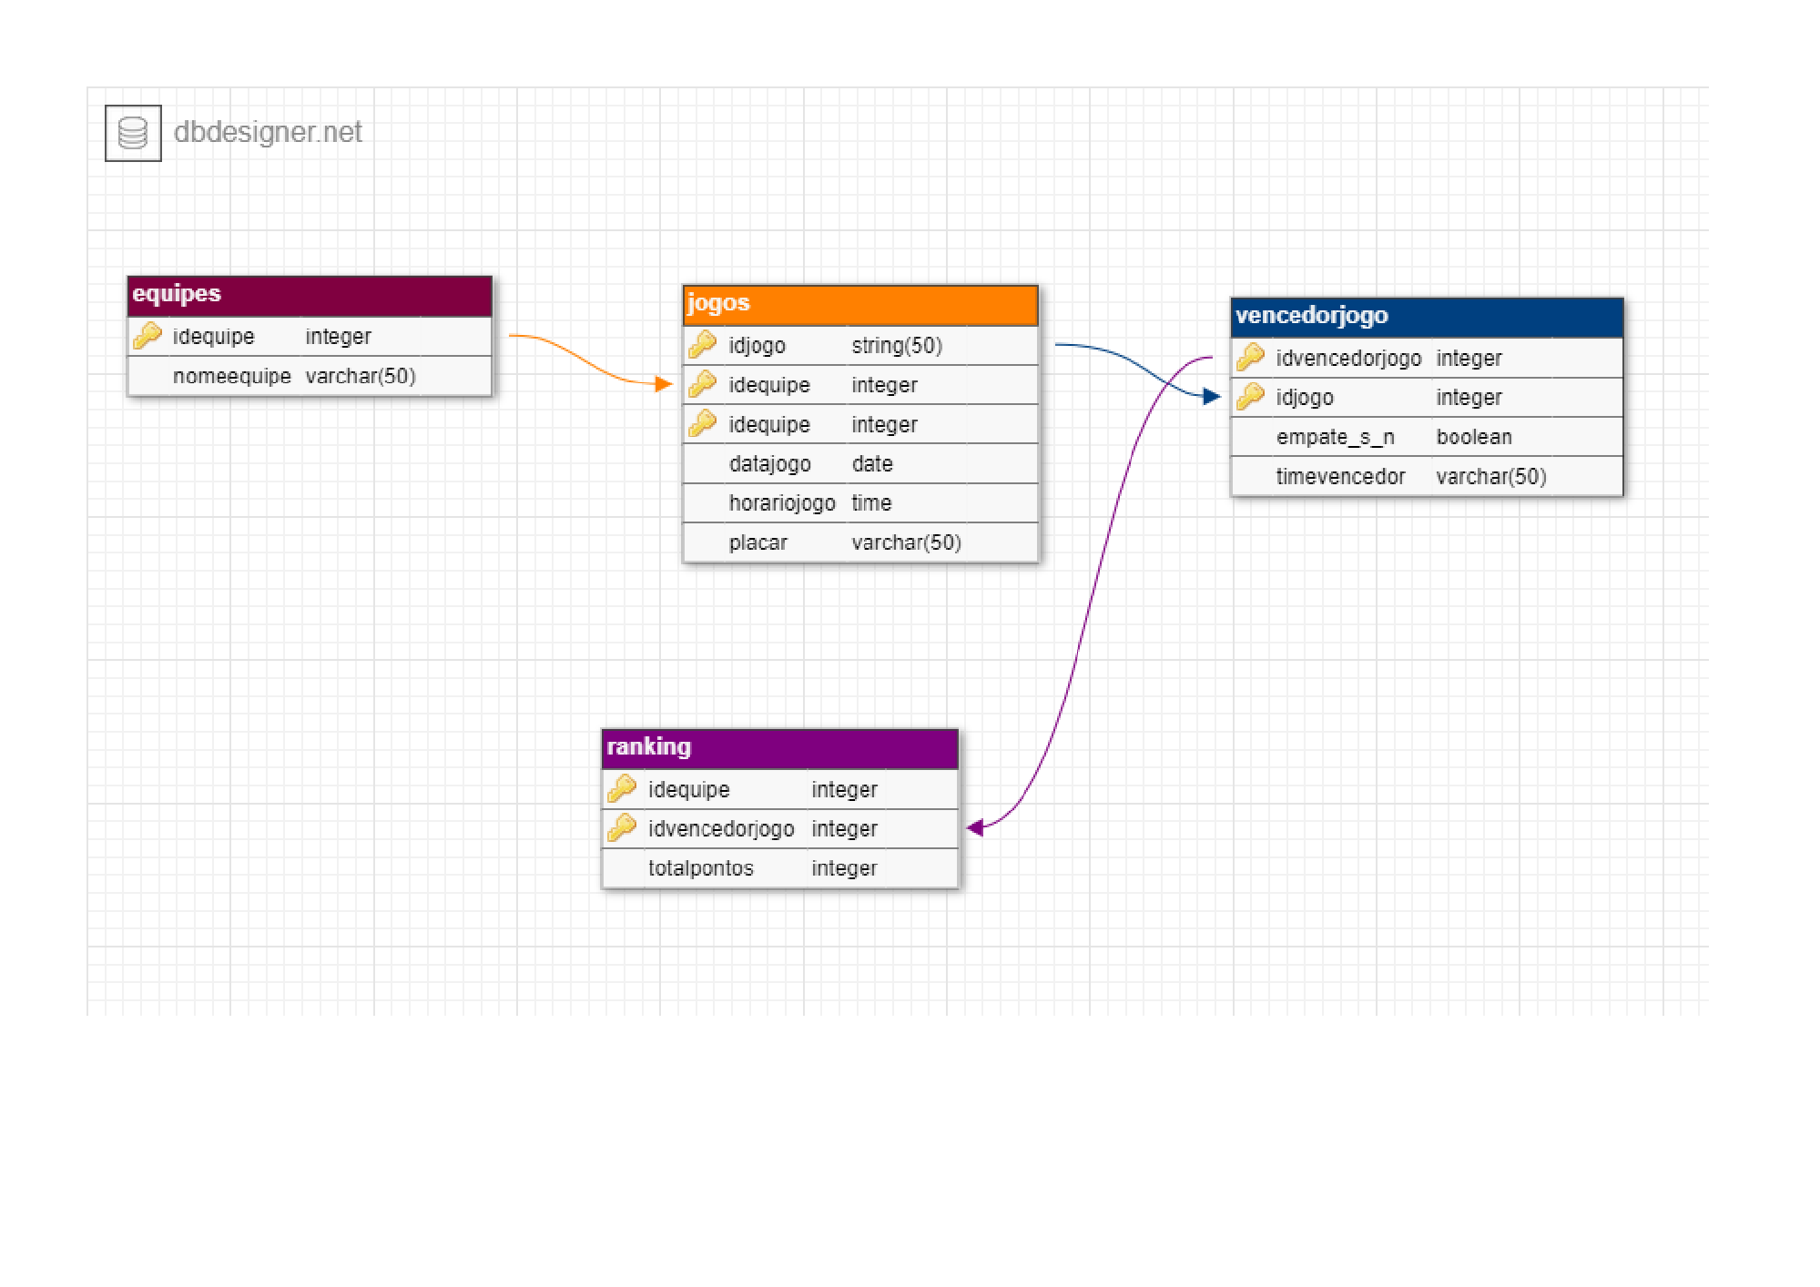Click varchar(50) type of placar

907,542
